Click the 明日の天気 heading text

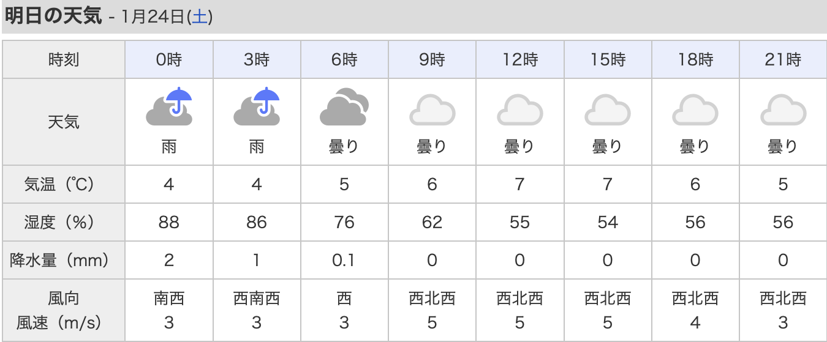[53, 16]
